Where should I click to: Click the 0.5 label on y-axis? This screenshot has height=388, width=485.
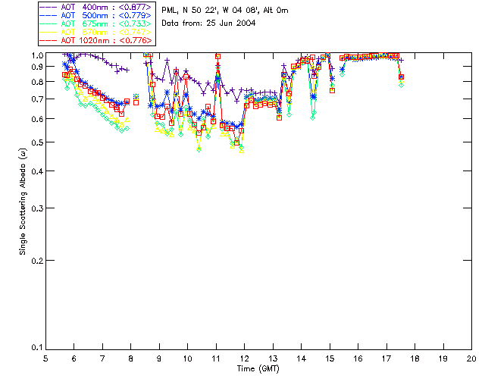tap(37, 142)
